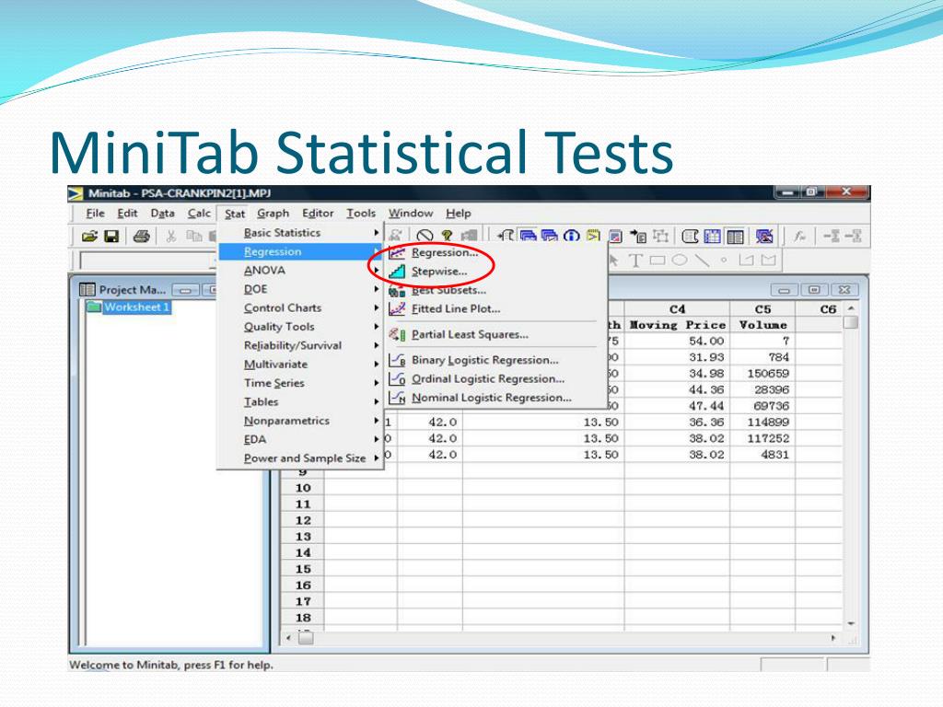
Task: Open the Data menu
Action: pos(162,213)
